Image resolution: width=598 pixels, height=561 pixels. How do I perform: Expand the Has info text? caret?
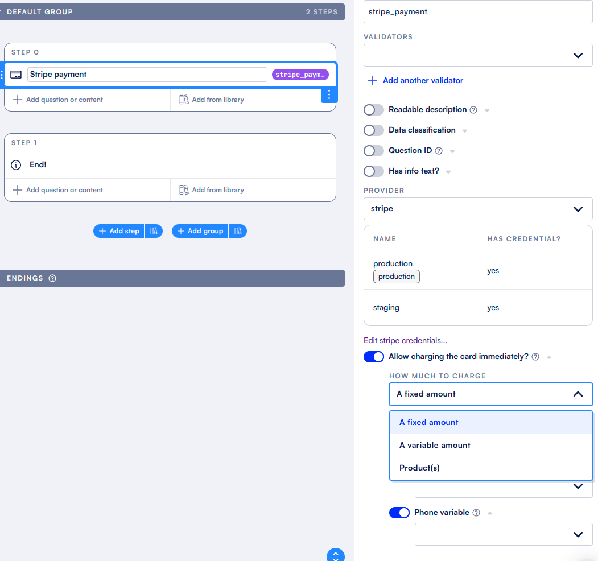pos(448,172)
